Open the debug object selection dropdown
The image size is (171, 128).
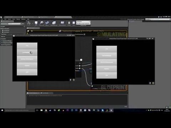point(83,23)
